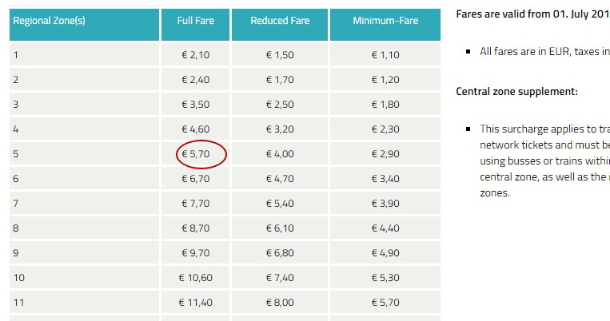Click the Full Fare column header
The width and height of the screenshot is (610, 321).
click(195, 20)
